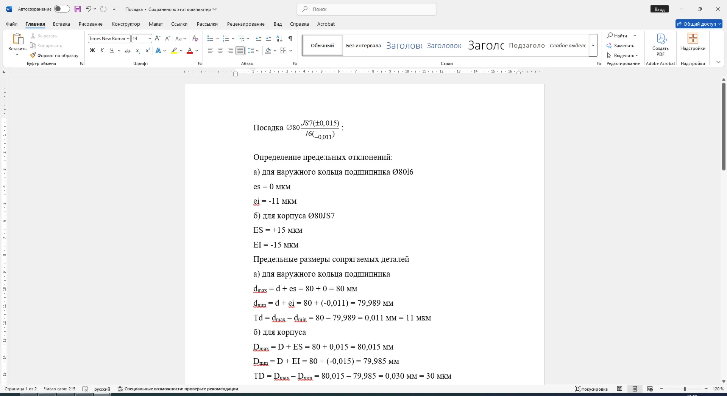Viewport: 727px width, 396px height.
Task: Clear all formatting icon
Action: click(x=195, y=39)
